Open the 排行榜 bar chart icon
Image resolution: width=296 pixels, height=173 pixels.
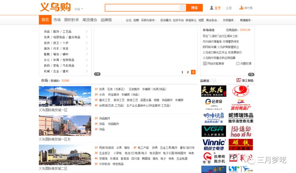click(241, 8)
